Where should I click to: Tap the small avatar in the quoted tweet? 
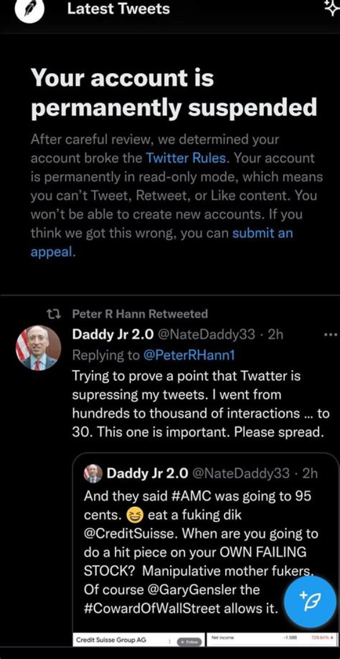(x=93, y=473)
